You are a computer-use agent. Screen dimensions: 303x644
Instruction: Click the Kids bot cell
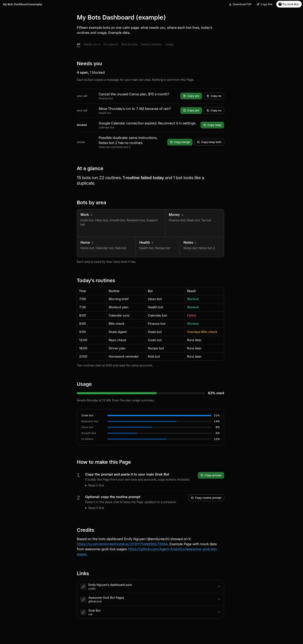pos(165,356)
